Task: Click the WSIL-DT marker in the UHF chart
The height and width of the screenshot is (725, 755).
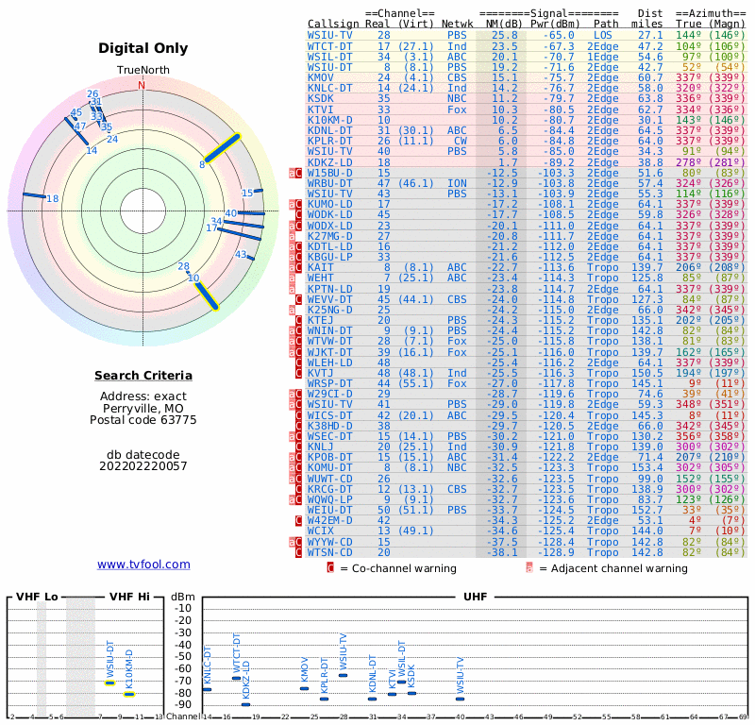Action: 402,682
